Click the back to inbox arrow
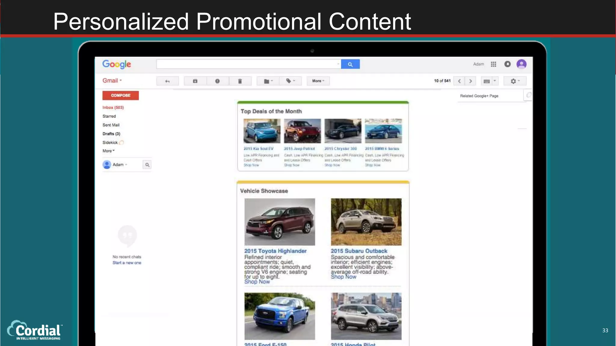The height and width of the screenshot is (346, 616). [x=168, y=81]
